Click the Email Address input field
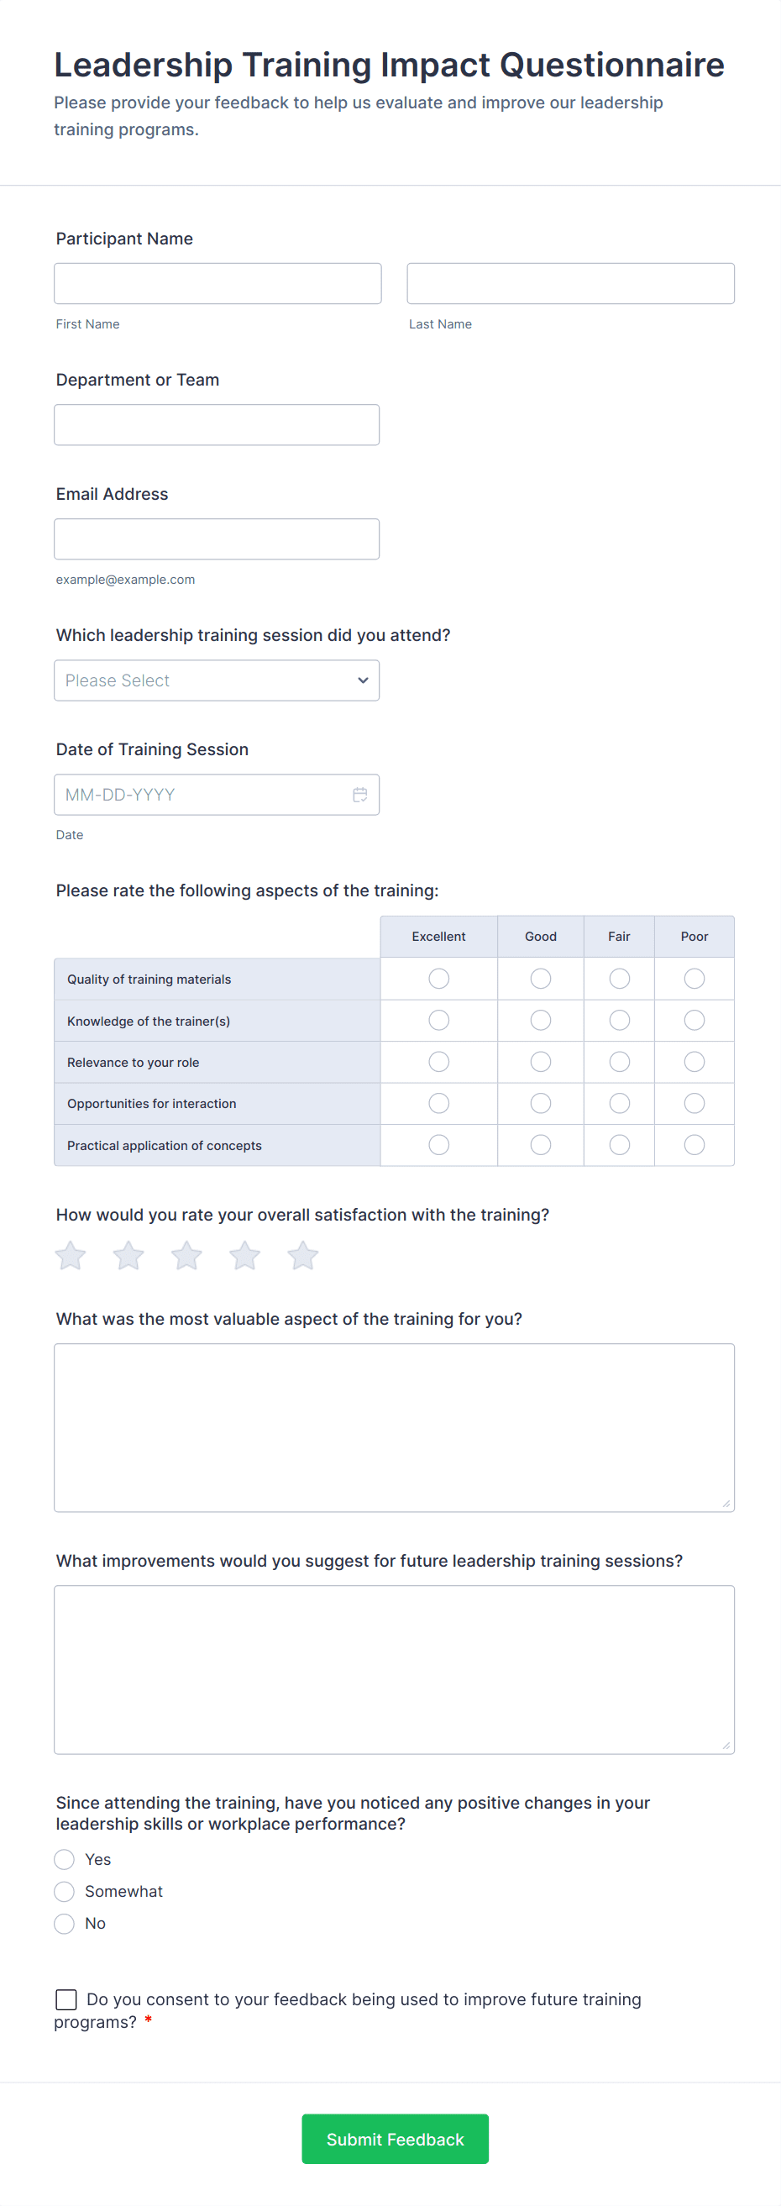 (x=217, y=538)
